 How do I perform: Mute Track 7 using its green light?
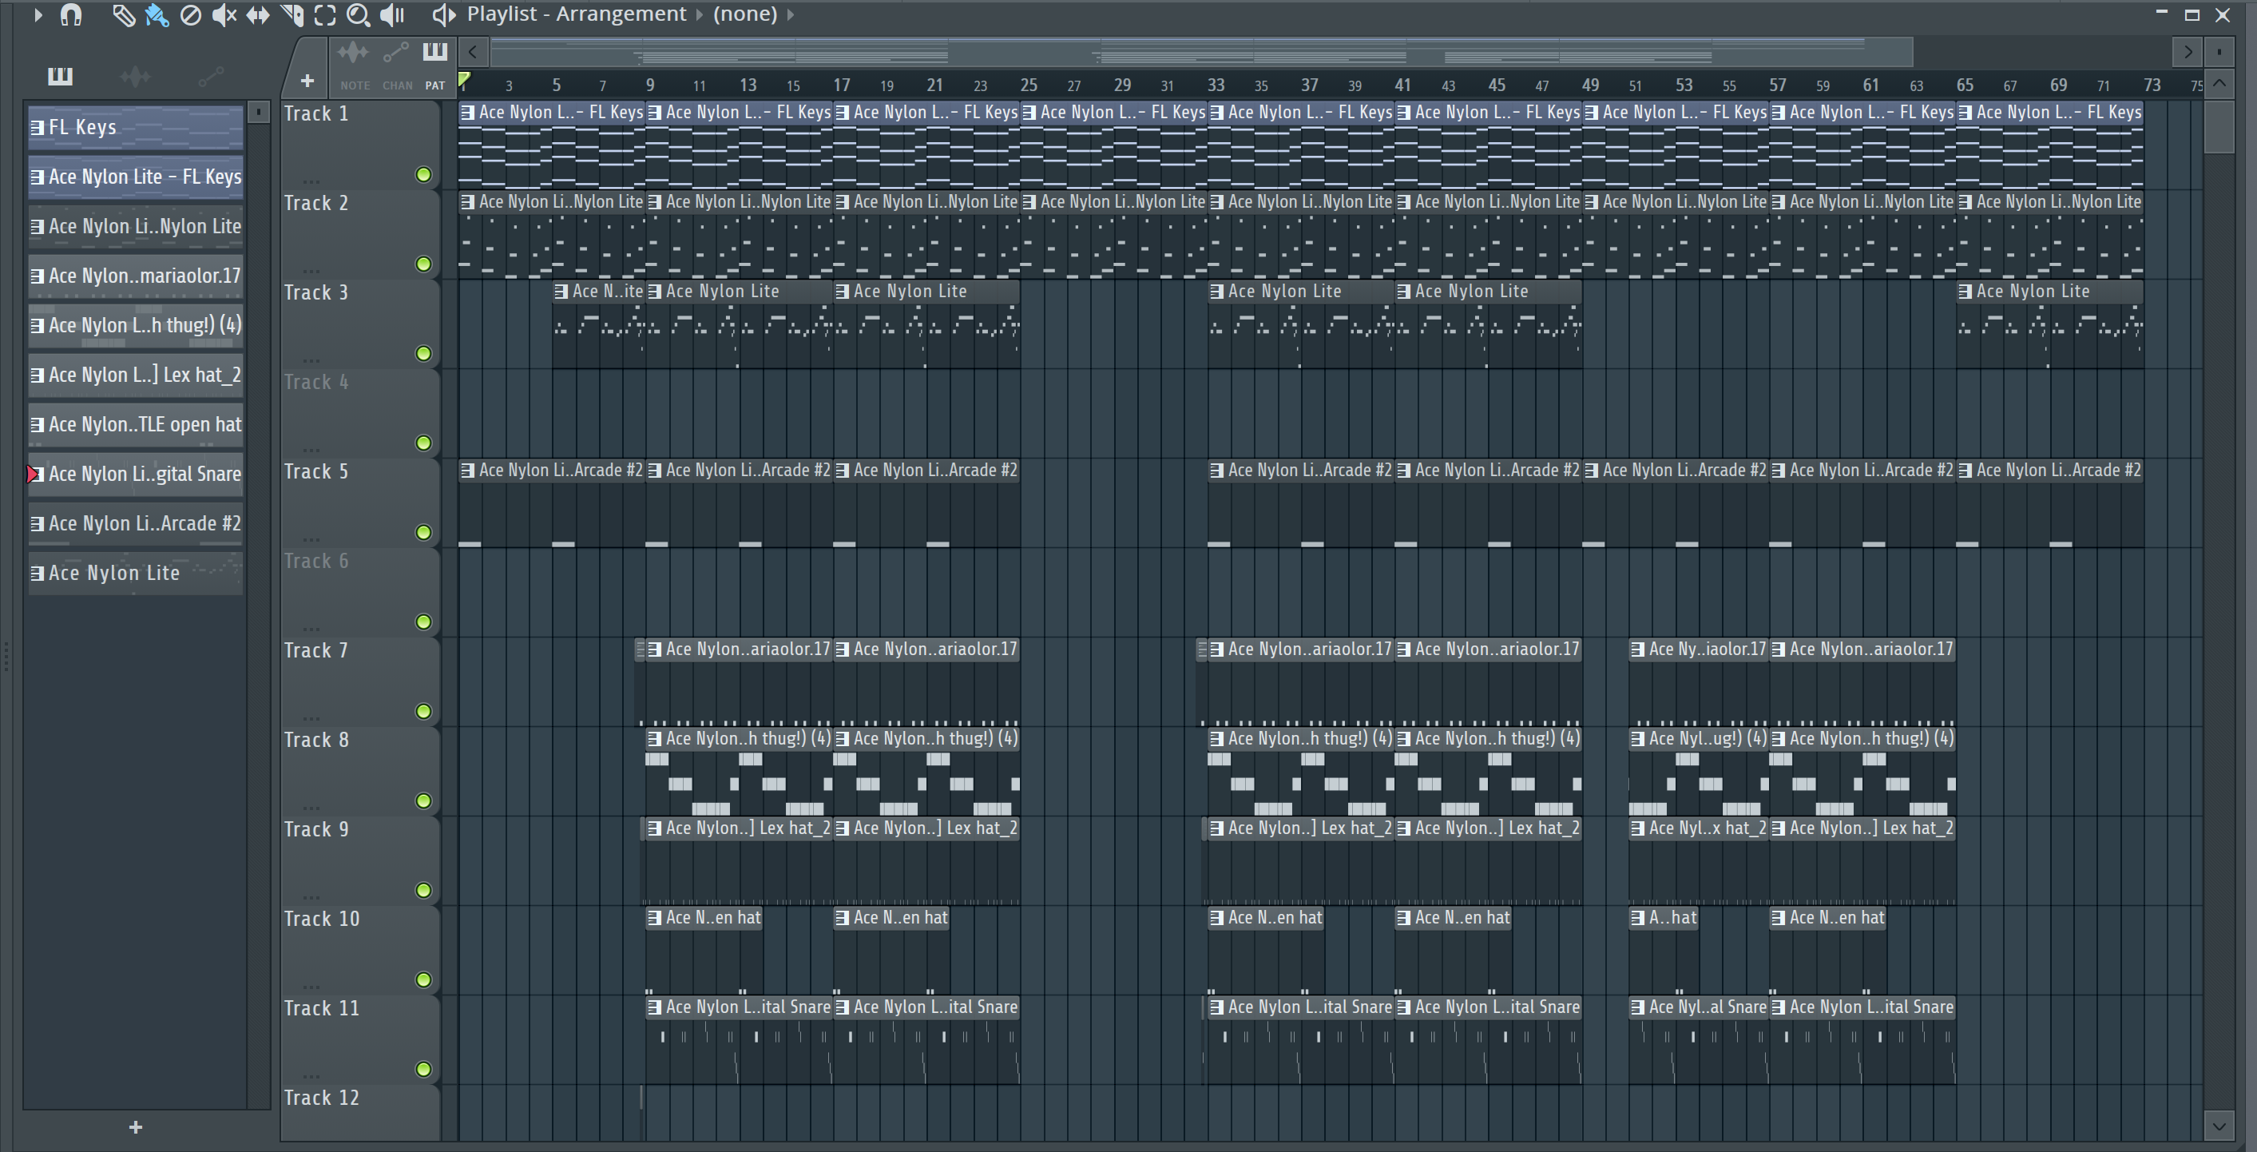[423, 711]
